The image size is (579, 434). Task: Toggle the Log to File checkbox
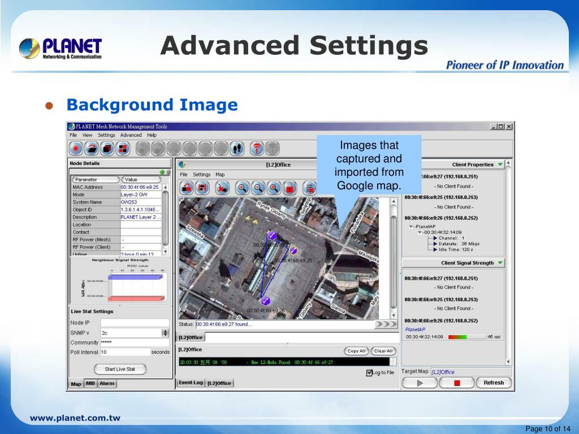point(369,373)
